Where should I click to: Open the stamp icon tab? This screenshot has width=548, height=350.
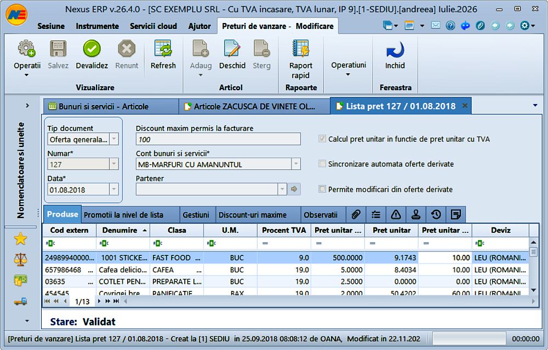tap(415, 214)
